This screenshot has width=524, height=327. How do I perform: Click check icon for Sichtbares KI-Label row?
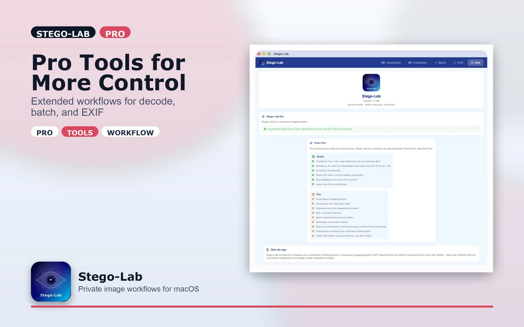tap(313, 166)
